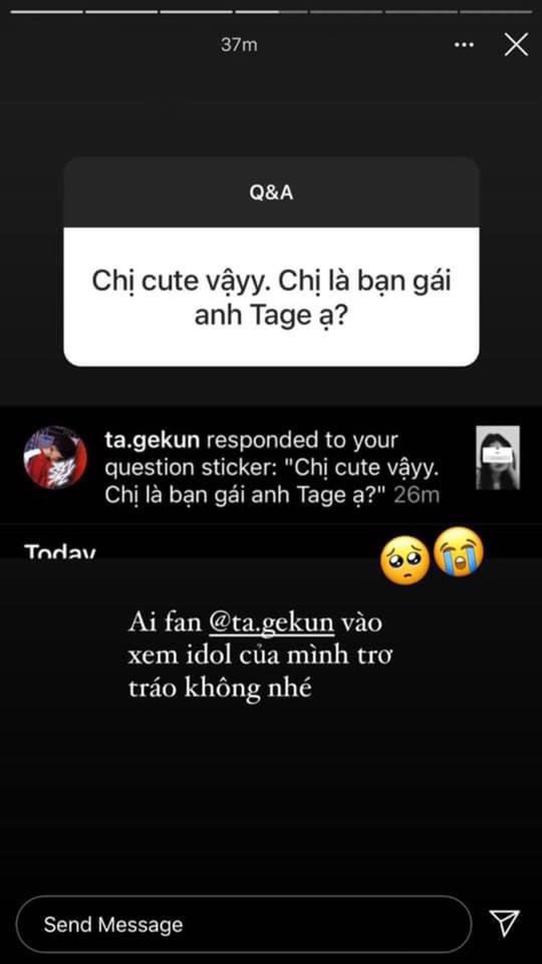Jump to the first story progress segment

pos(46,11)
